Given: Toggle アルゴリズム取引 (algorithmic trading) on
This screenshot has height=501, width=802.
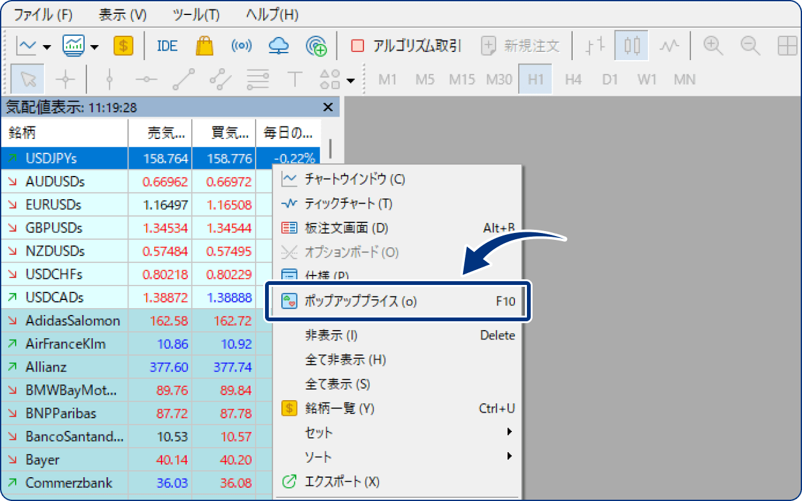Looking at the screenshot, I should click(x=401, y=45).
